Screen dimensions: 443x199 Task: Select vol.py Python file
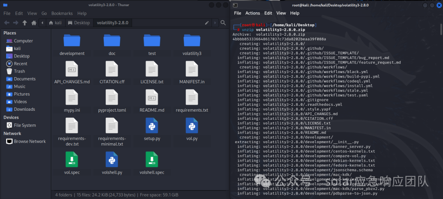pyautogui.click(x=192, y=130)
